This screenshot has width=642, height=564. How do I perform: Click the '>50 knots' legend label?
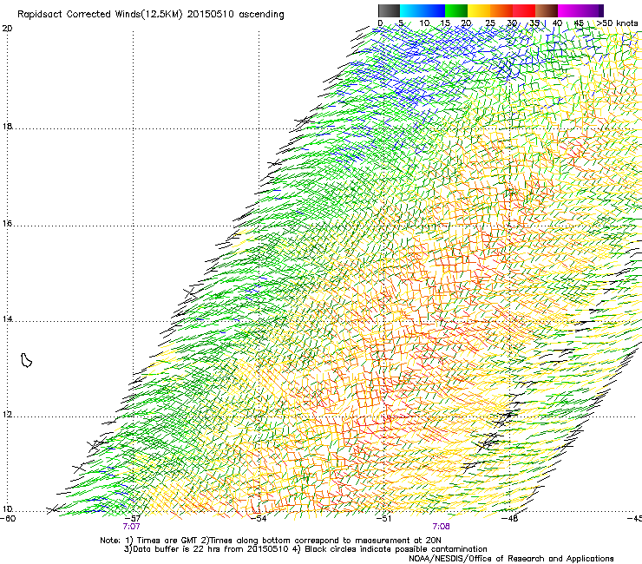617,23
